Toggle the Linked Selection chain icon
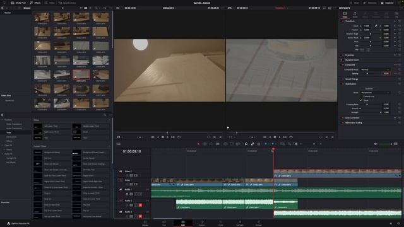This screenshot has height=227, width=404. tap(252, 144)
